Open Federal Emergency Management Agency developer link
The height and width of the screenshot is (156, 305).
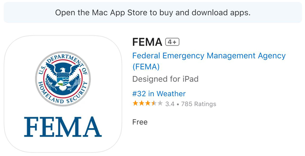pyautogui.click(x=209, y=56)
